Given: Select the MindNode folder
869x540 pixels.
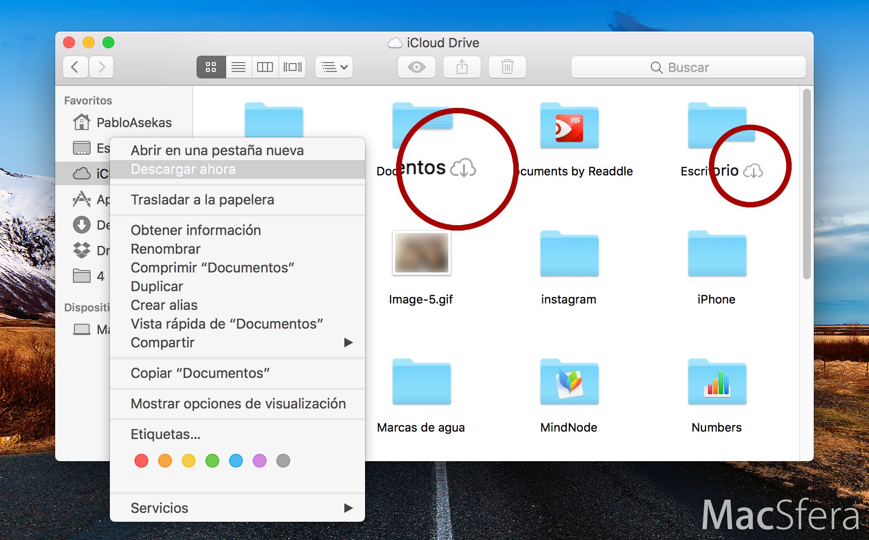Looking at the screenshot, I should pyautogui.click(x=569, y=381).
